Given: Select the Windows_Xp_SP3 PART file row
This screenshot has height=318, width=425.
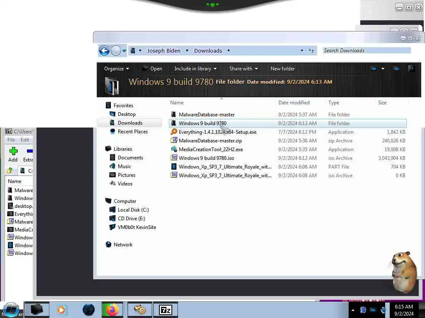Looking at the screenshot, I should click(x=287, y=166).
